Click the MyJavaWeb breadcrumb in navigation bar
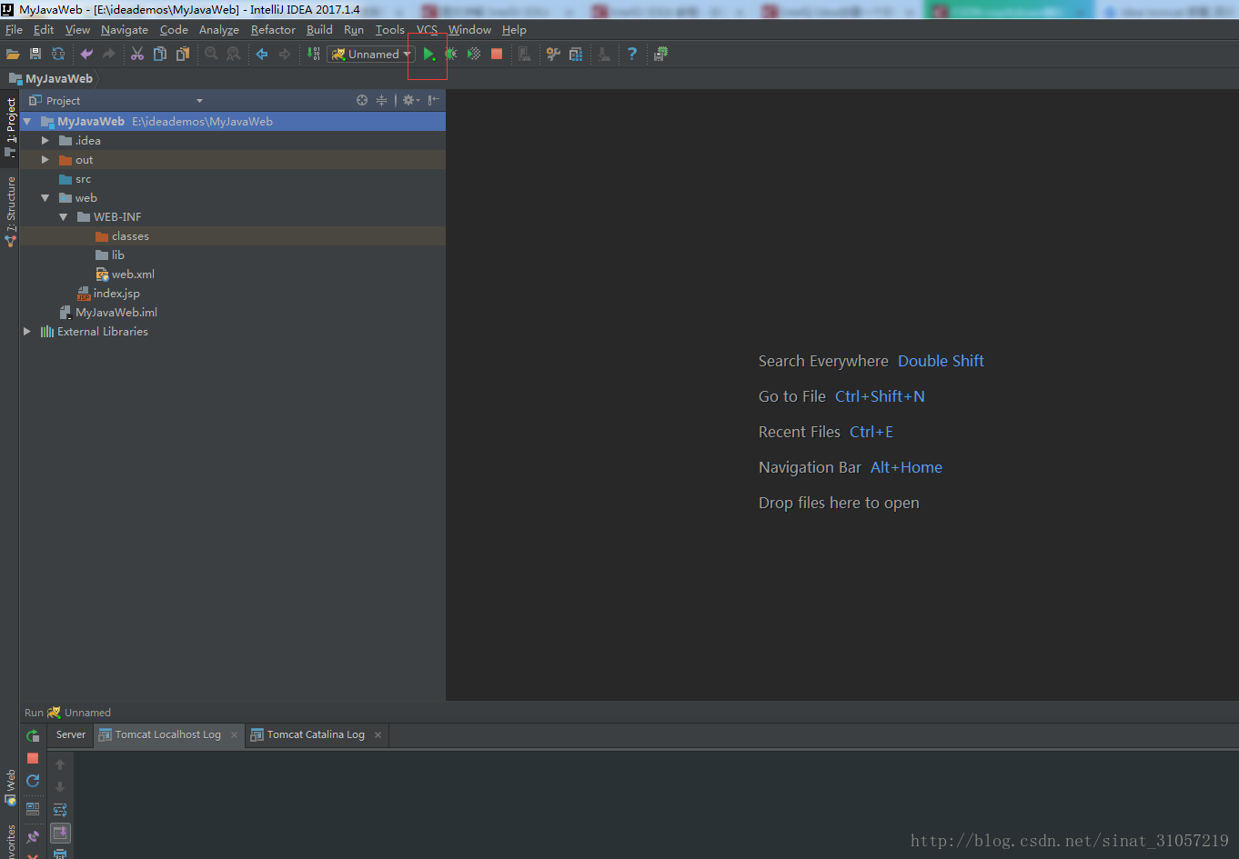The image size is (1239, 859). pyautogui.click(x=51, y=79)
